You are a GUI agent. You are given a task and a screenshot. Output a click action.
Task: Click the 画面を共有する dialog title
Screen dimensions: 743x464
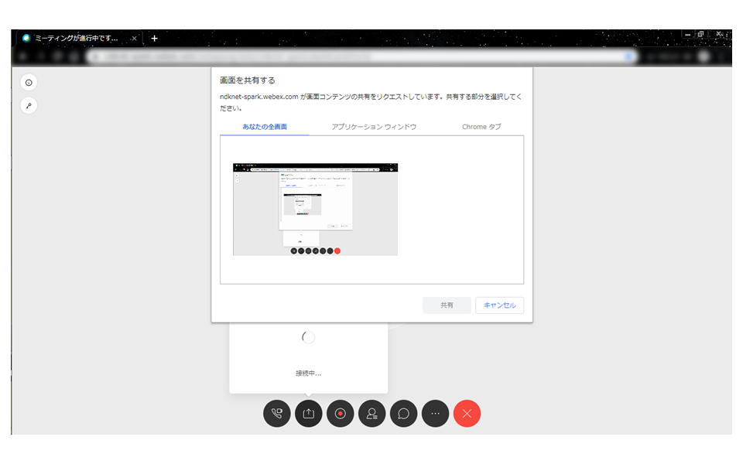248,80
